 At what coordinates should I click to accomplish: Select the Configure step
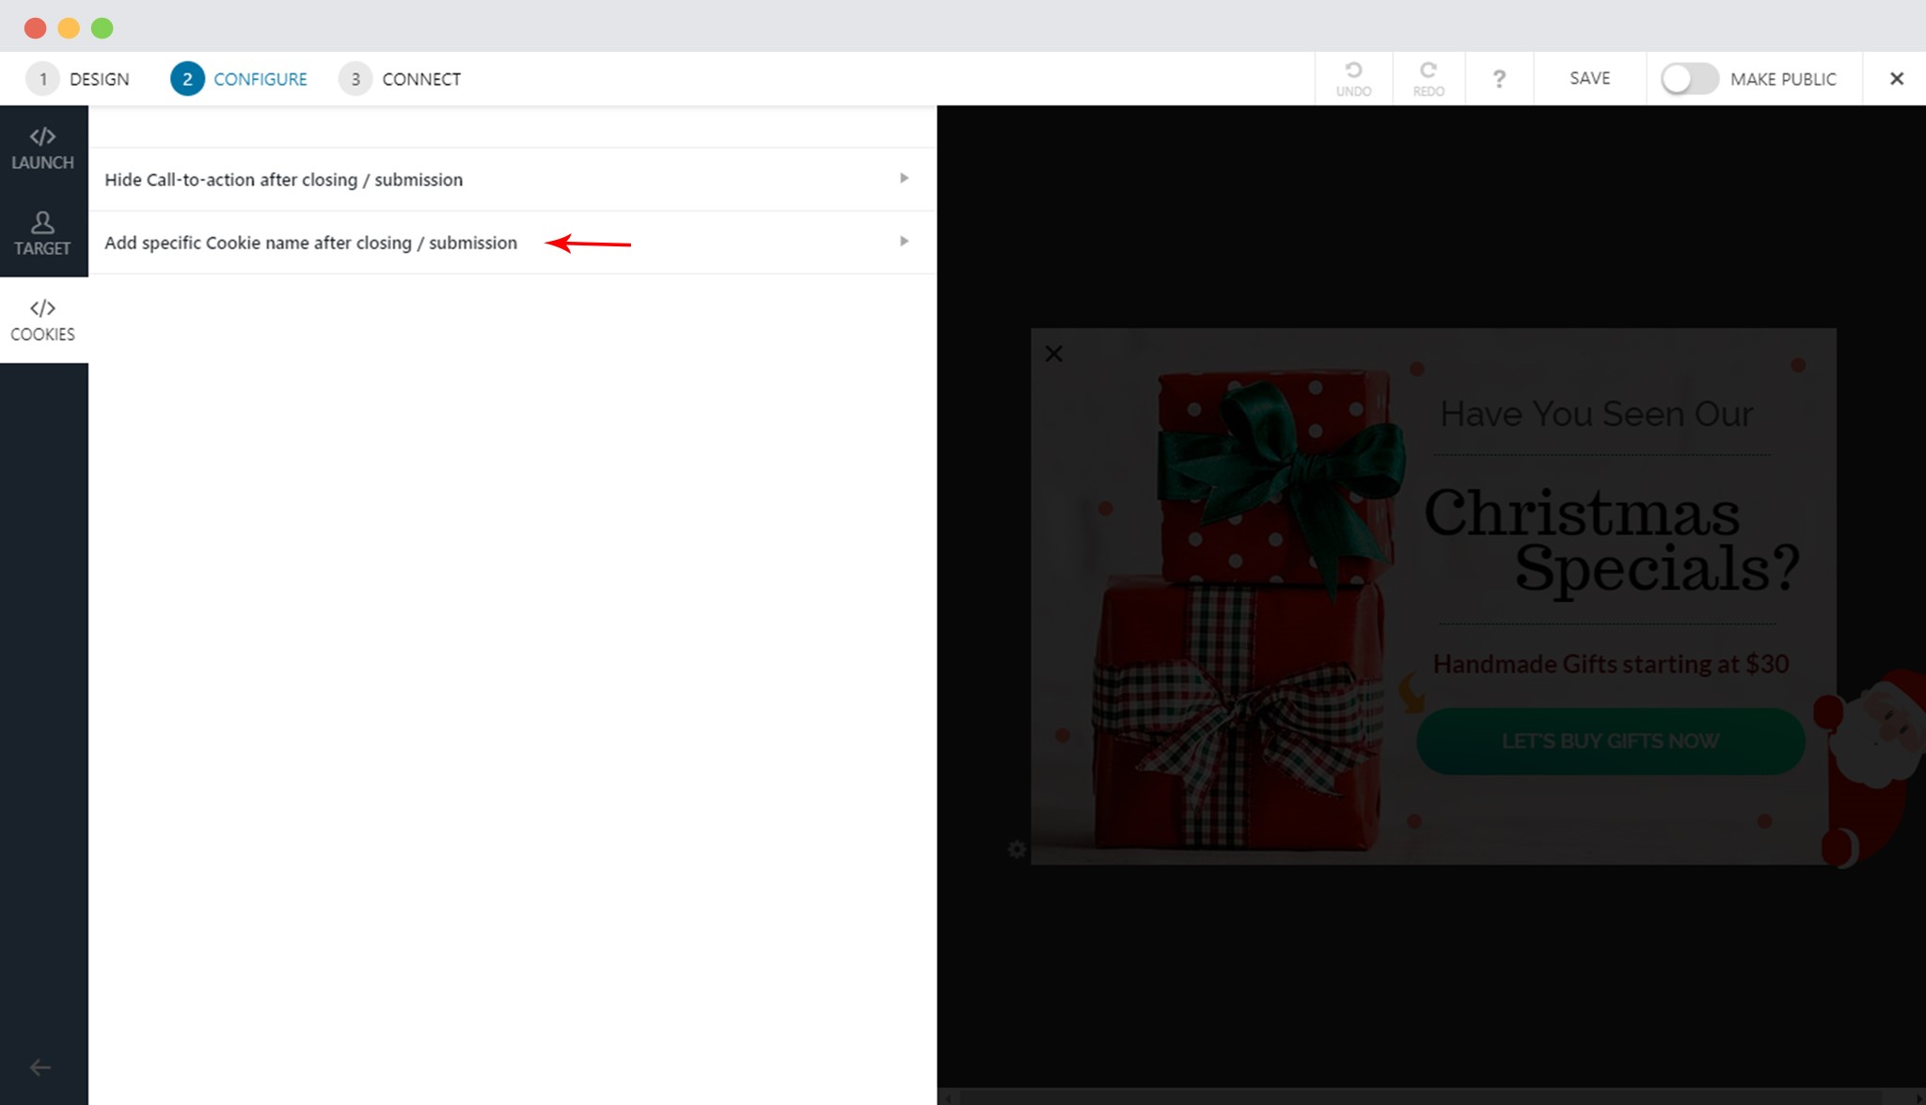(239, 79)
